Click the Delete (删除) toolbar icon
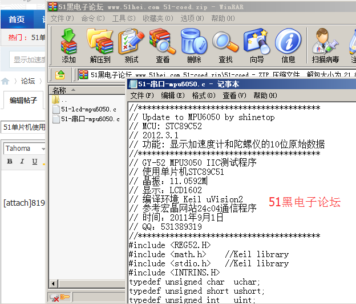Image resolution: width=356 pixels, height=304 pixels. (194, 46)
